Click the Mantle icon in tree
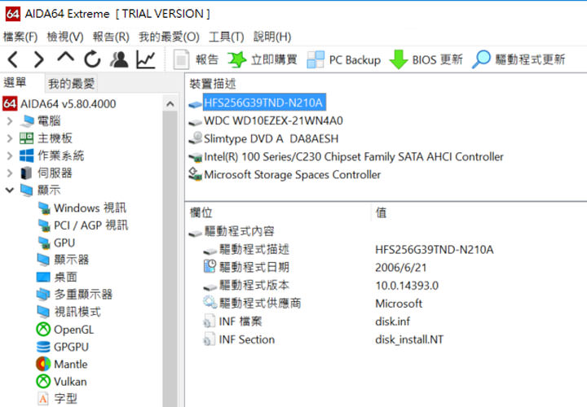The width and height of the screenshot is (587, 407). pyautogui.click(x=43, y=364)
